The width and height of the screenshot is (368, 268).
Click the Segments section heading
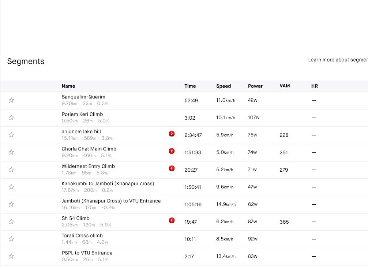click(26, 61)
